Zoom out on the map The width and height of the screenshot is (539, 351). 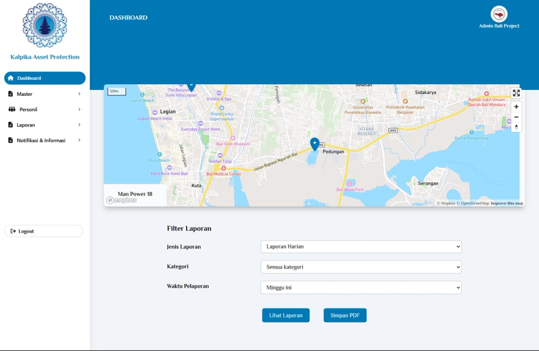(516, 117)
